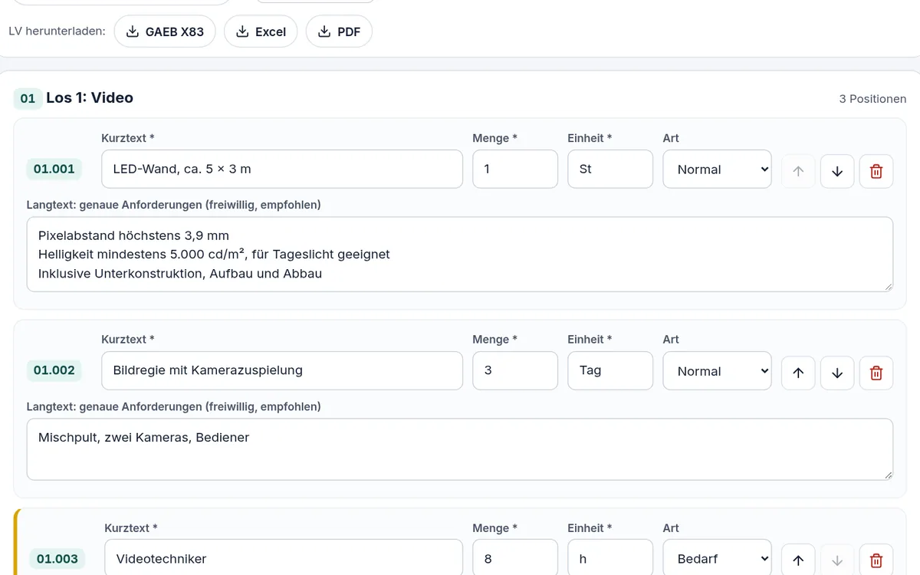Open Art dropdown for Bildregie position
Screen dimensions: 920x575
point(717,370)
